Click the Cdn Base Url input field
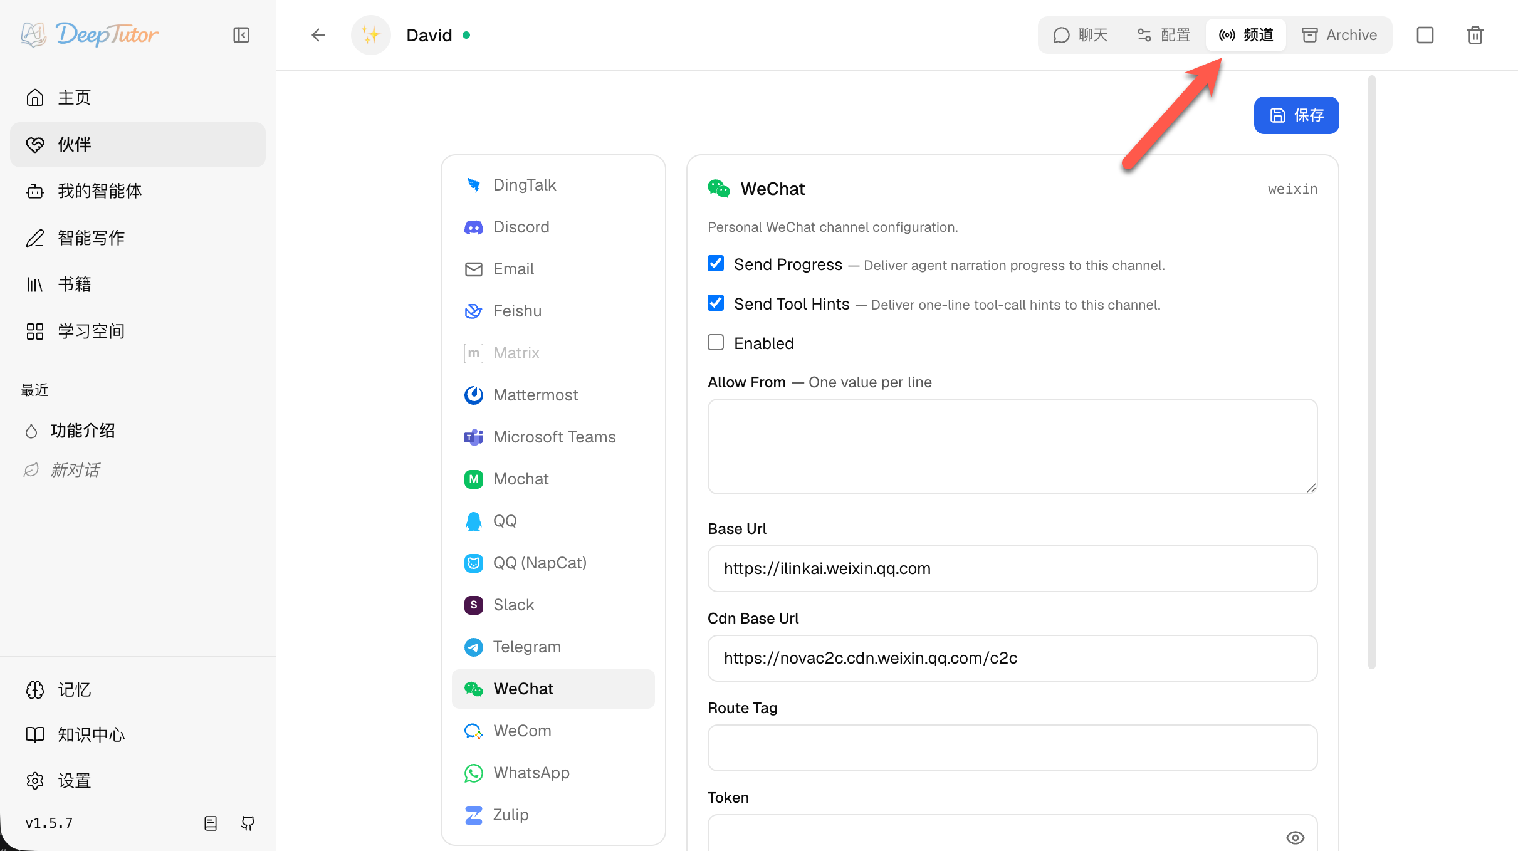This screenshot has width=1518, height=851. pos(1012,658)
